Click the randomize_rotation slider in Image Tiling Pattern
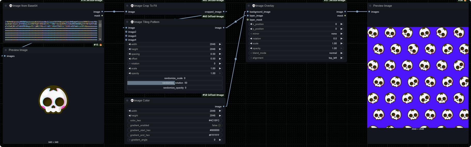Image resolution: width=471 pixels, height=147 pixels. point(175,83)
